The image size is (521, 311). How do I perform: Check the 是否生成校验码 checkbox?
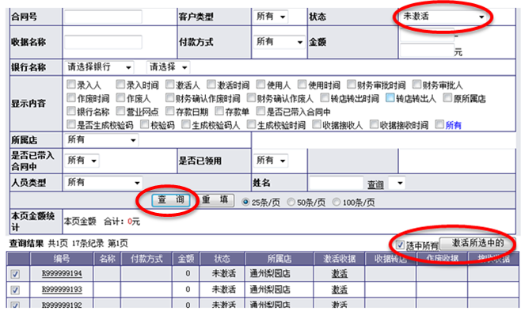point(71,124)
